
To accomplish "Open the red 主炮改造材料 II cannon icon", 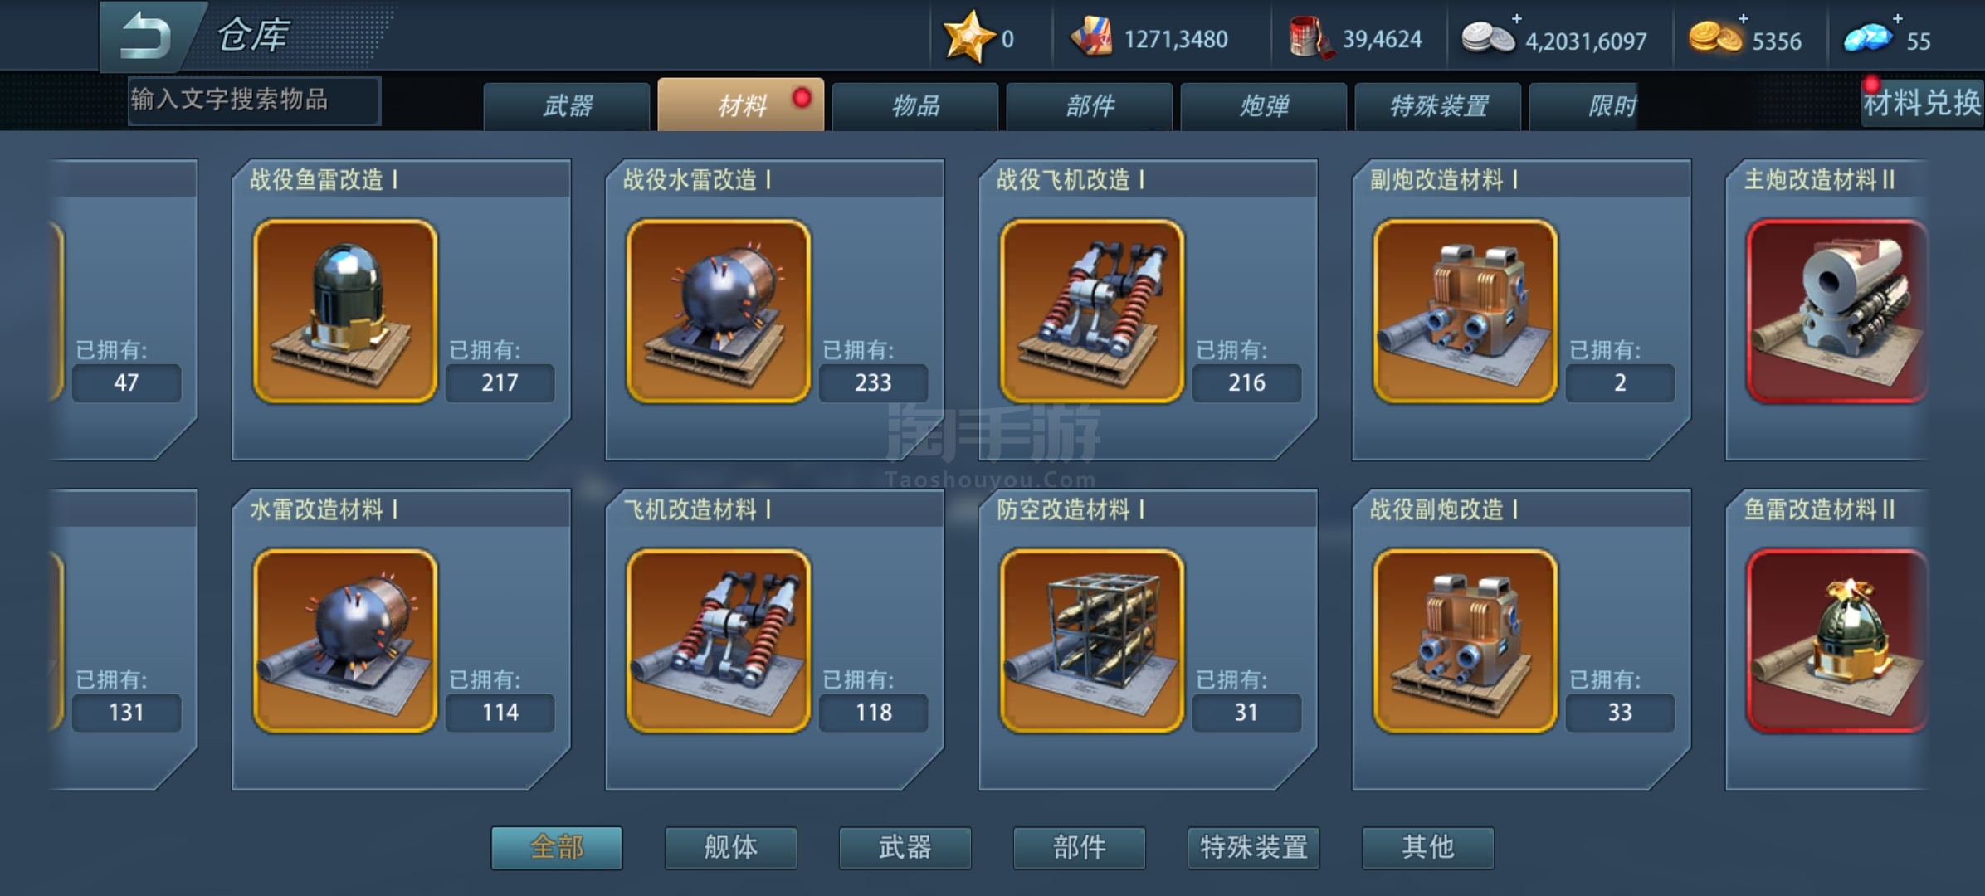I will (x=1836, y=311).
